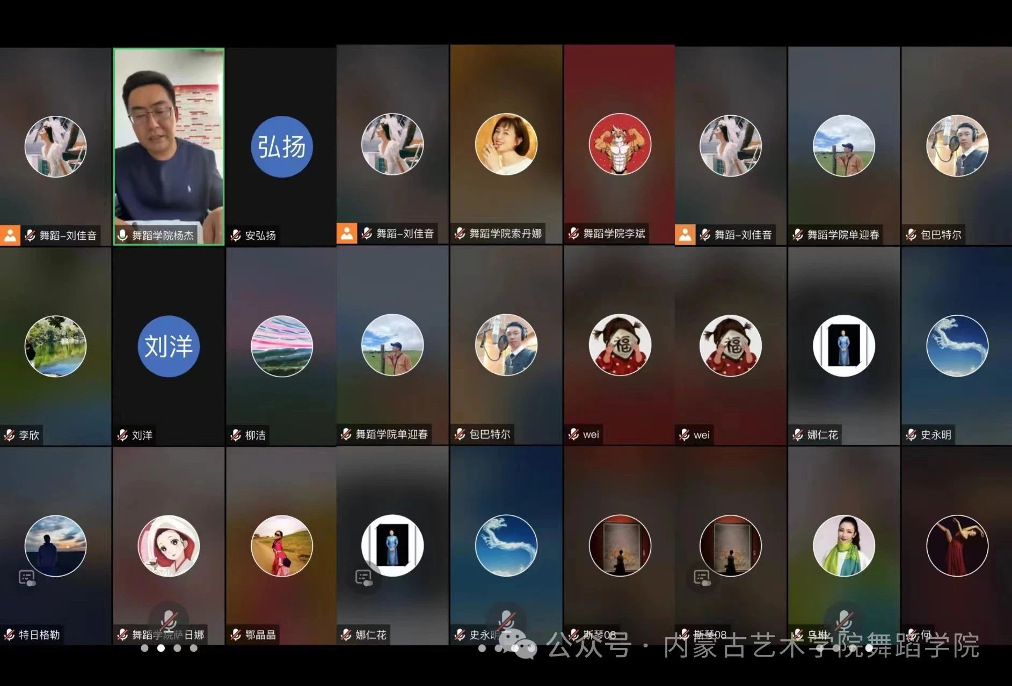Unmute 安弘扬 via the mic icon
This screenshot has height=686, width=1012.
point(236,235)
